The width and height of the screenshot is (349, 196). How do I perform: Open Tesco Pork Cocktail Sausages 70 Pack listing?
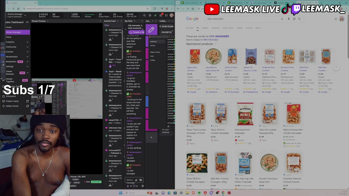pos(196,133)
